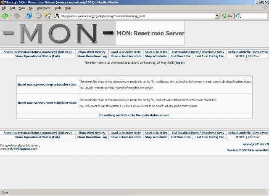Click Do nothing and return to main status

tap(134, 115)
